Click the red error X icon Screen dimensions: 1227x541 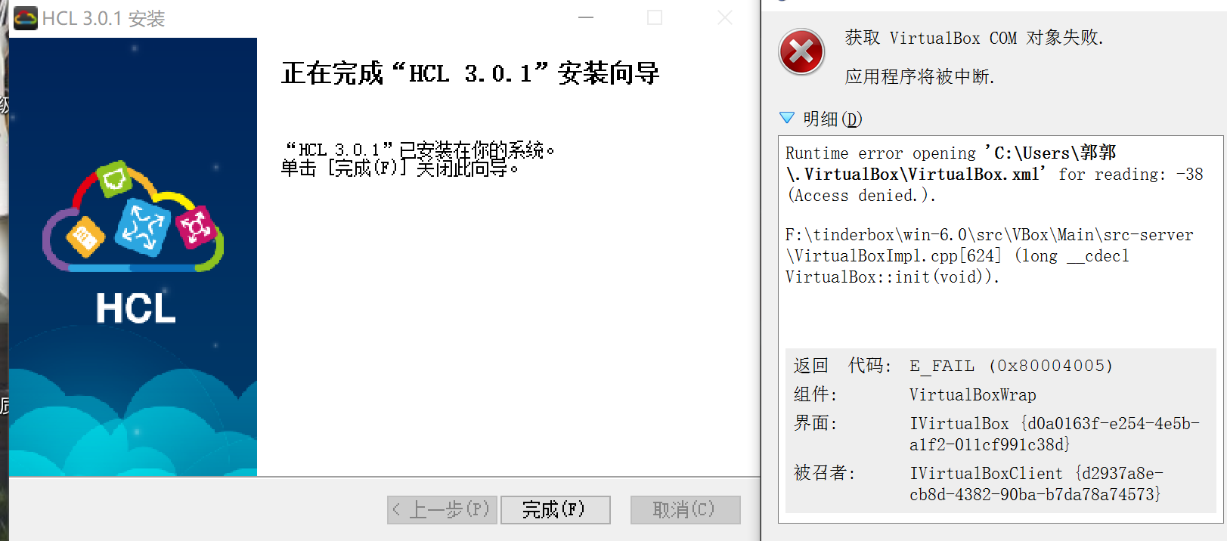802,52
